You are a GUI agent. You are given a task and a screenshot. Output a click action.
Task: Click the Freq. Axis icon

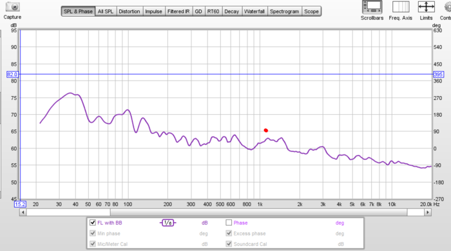pos(400,7)
